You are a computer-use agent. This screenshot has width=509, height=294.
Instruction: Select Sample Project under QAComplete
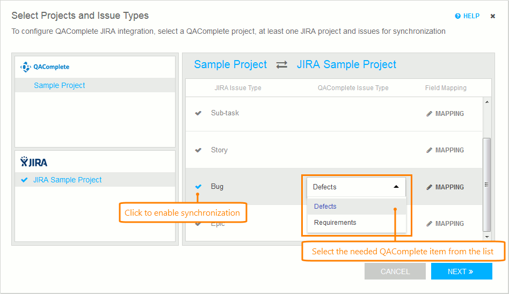(60, 85)
